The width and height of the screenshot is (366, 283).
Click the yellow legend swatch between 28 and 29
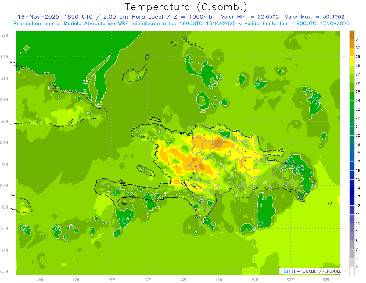tap(352, 61)
